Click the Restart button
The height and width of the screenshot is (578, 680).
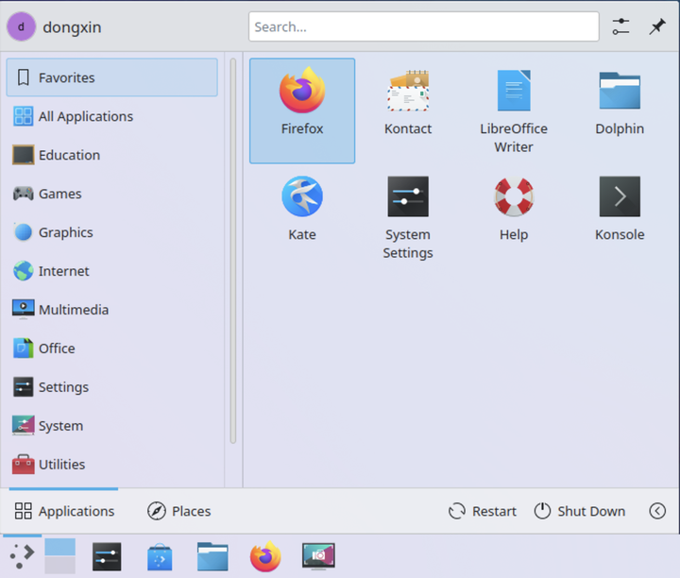click(483, 511)
